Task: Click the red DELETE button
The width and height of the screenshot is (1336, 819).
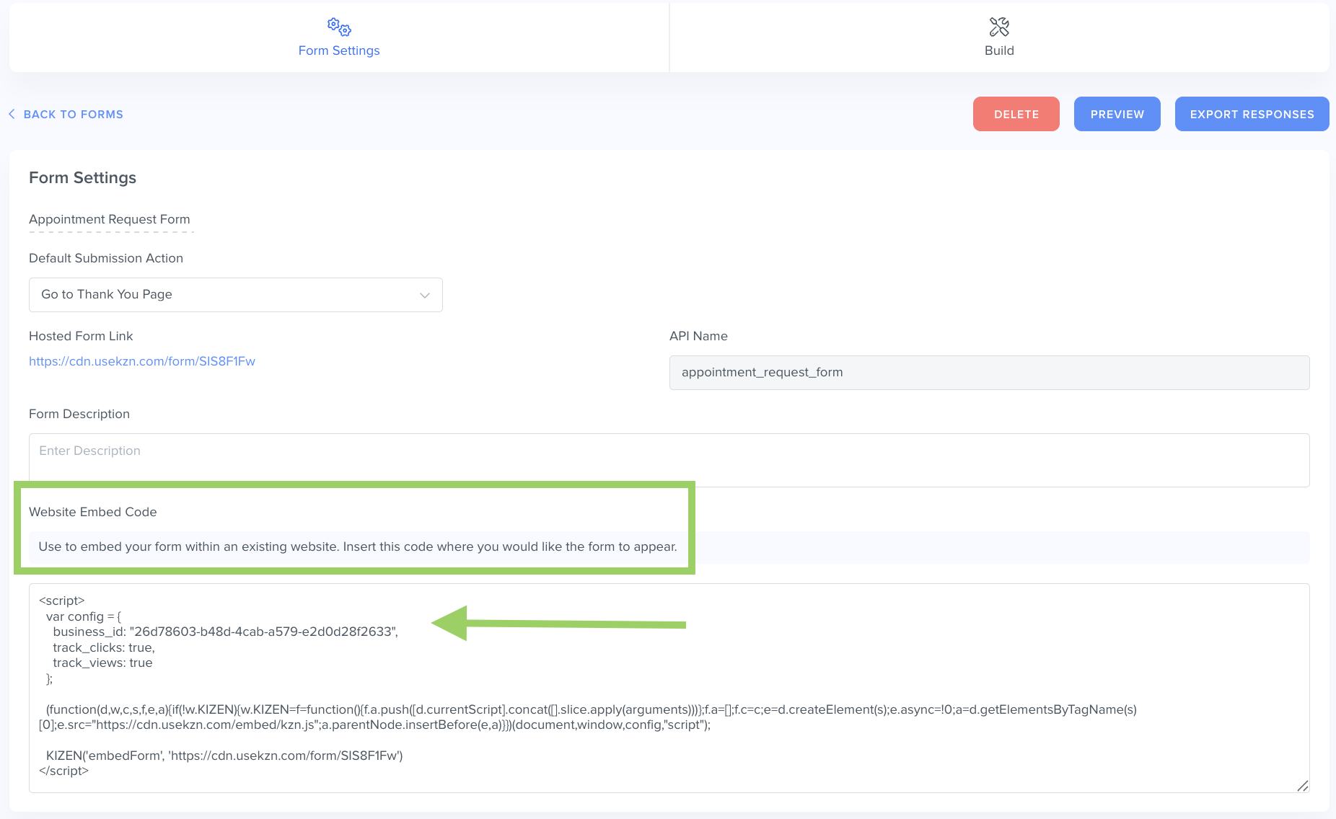Action: pos(1016,114)
